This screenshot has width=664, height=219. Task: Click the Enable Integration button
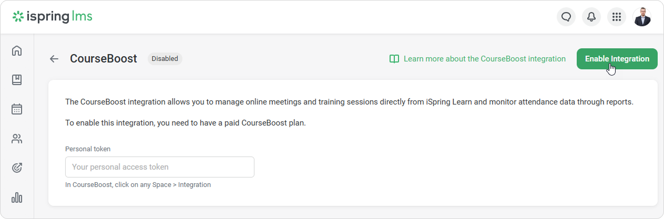tap(617, 59)
